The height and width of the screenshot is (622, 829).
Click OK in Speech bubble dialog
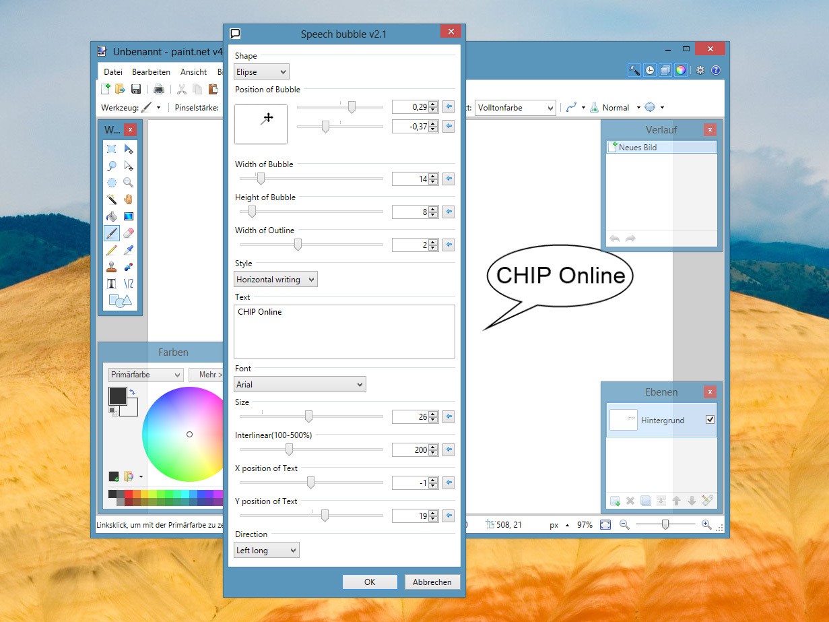pos(370,582)
